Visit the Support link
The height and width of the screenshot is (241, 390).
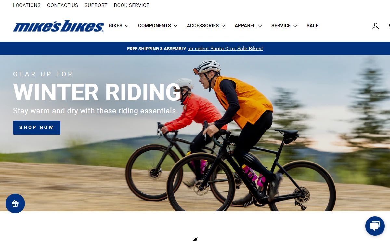pos(96,5)
